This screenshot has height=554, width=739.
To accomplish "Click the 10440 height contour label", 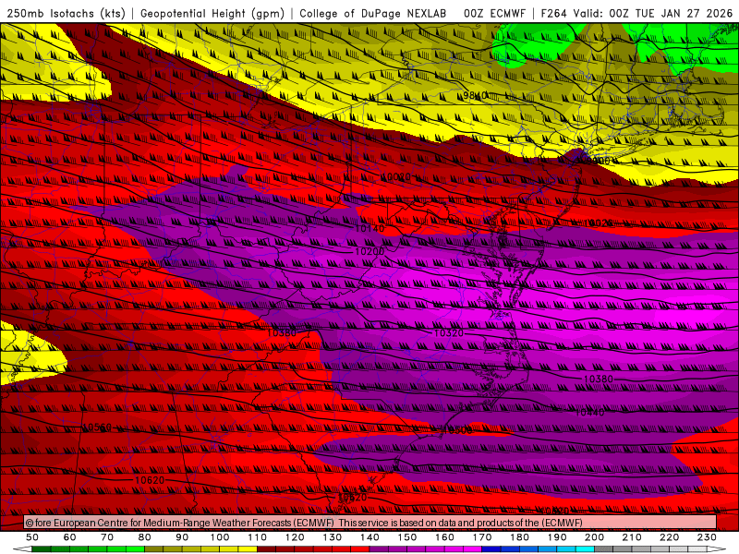I will tap(589, 412).
